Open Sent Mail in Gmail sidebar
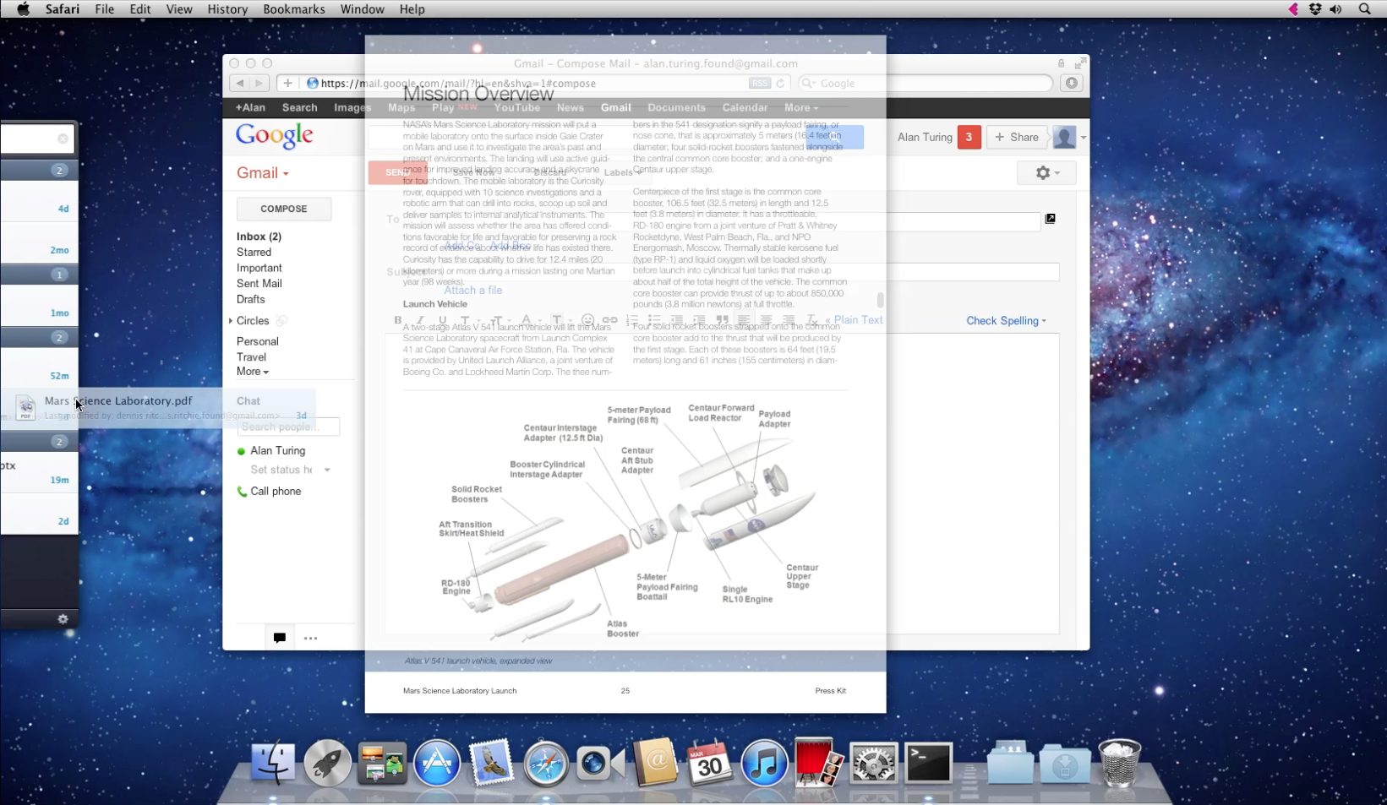Viewport: 1387px width, 805px height. click(259, 284)
